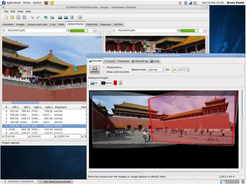247x185 pixels.
Task: Select Fast Panorama preview in taskbar
Action: 55,182
